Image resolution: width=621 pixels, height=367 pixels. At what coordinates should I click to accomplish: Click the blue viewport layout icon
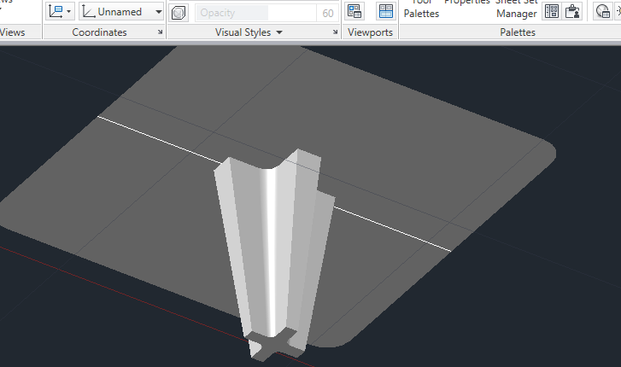point(386,12)
